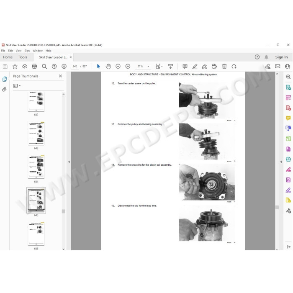The width and height of the screenshot is (293, 293).
Task: Click thumbnails panel scrollbar handle
Action: pos(64,211)
